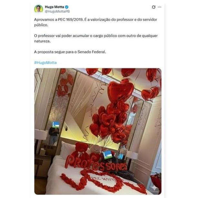198x198 pixels.
Task: Click the 'Aprovamos a PEC 169/2019' paragraph
Action: [x=95, y=22]
